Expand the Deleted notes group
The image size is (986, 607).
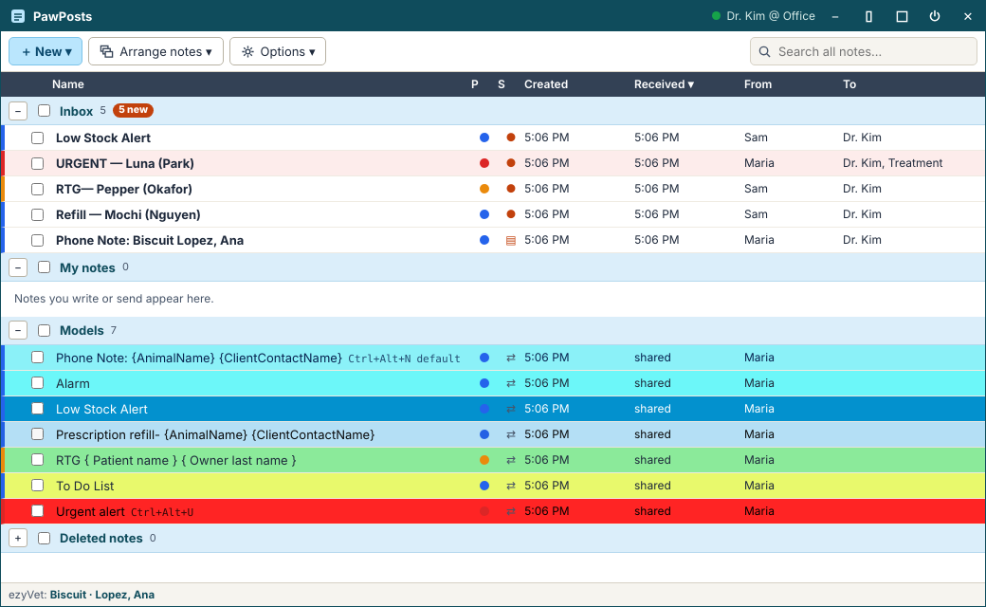tap(18, 539)
